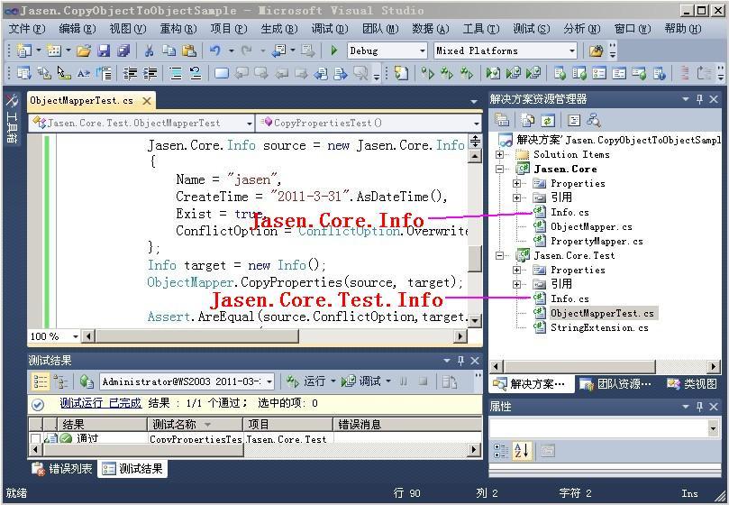
Task: Click the Open File folder icon
Action: [x=84, y=50]
